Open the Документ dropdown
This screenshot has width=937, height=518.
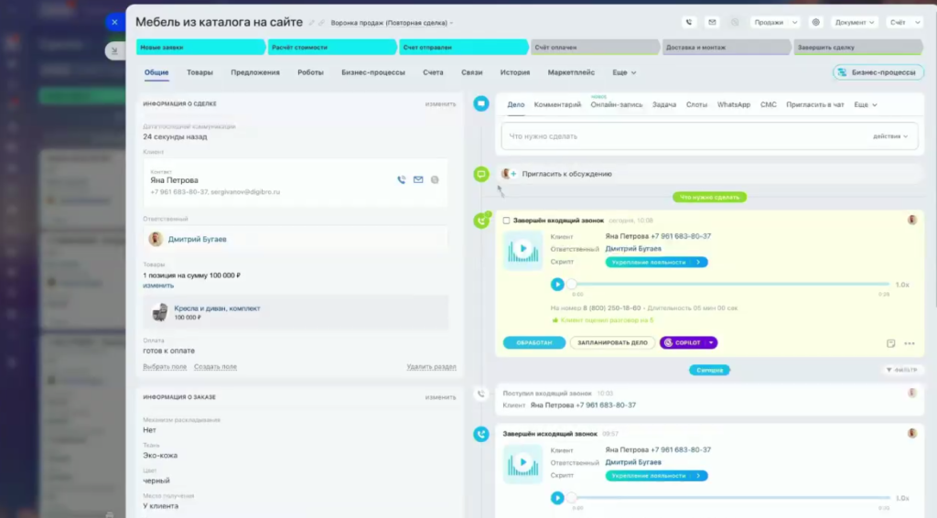(x=854, y=22)
